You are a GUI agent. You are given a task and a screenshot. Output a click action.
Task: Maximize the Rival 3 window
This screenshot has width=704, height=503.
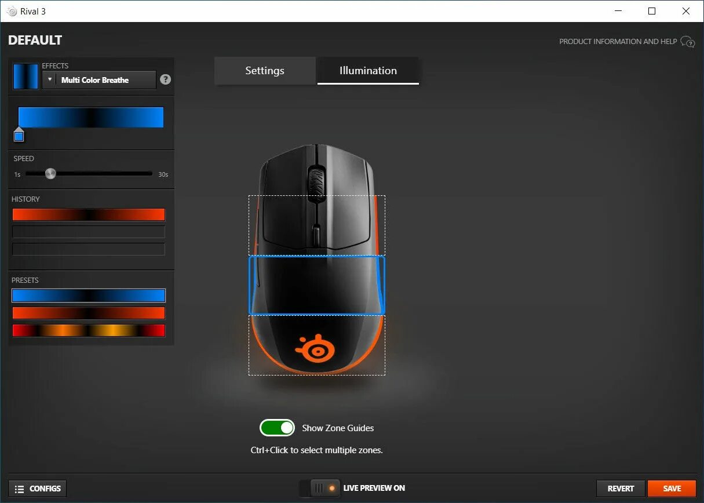click(652, 11)
